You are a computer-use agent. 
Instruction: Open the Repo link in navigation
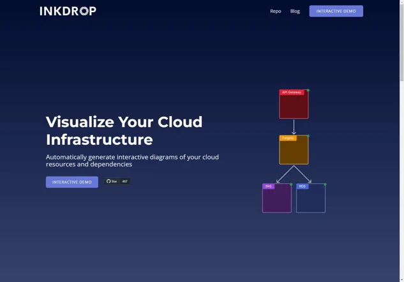pyautogui.click(x=276, y=11)
